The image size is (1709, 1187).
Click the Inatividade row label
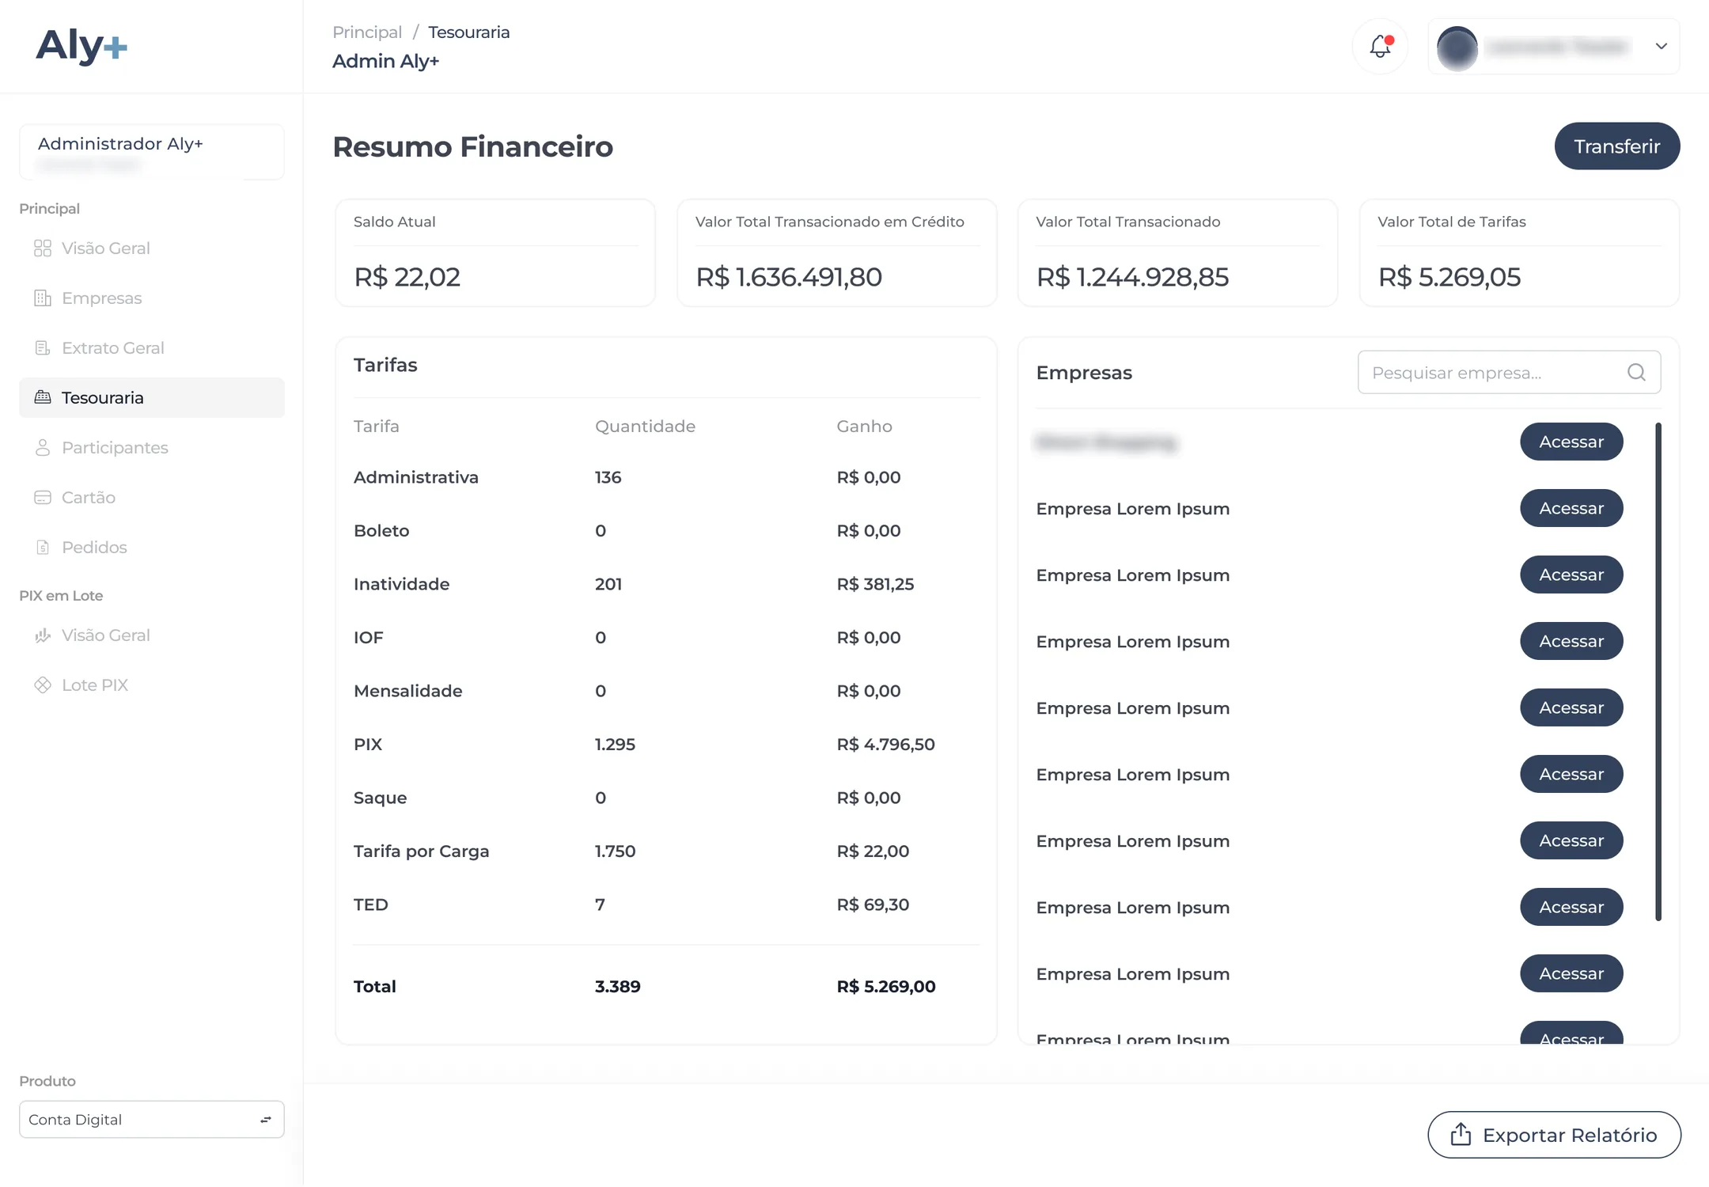(x=401, y=584)
